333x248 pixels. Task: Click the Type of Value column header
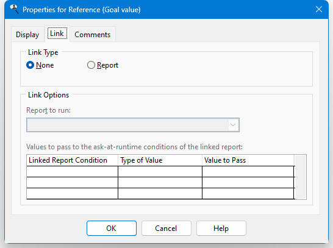click(160, 160)
